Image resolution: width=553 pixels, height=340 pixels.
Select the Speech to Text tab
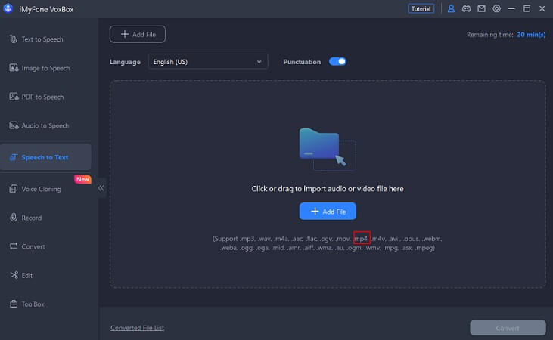(46, 157)
